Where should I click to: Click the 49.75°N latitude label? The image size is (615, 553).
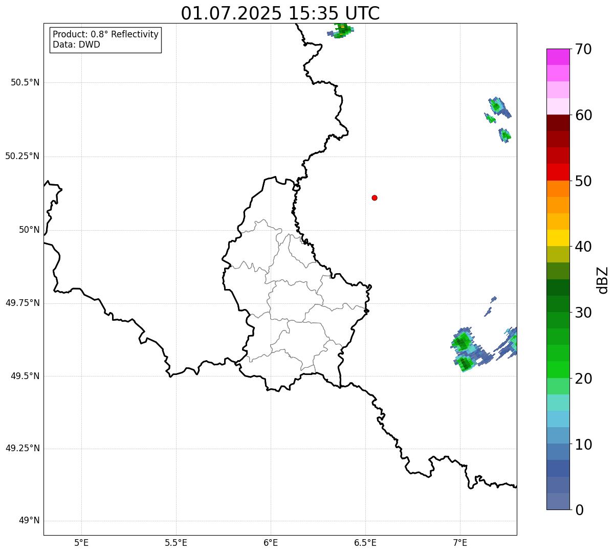pos(23,303)
